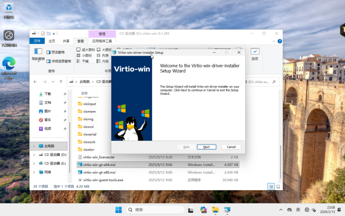The image size is (345, 216).
Task: Switch to the 主页 ribbon tab
Action: [x=52, y=41]
